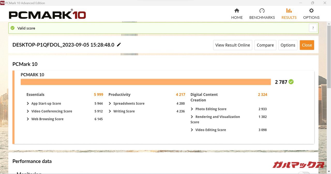Click the green check beside 2 787
Screen dimensions: 331x174
(x=291, y=82)
